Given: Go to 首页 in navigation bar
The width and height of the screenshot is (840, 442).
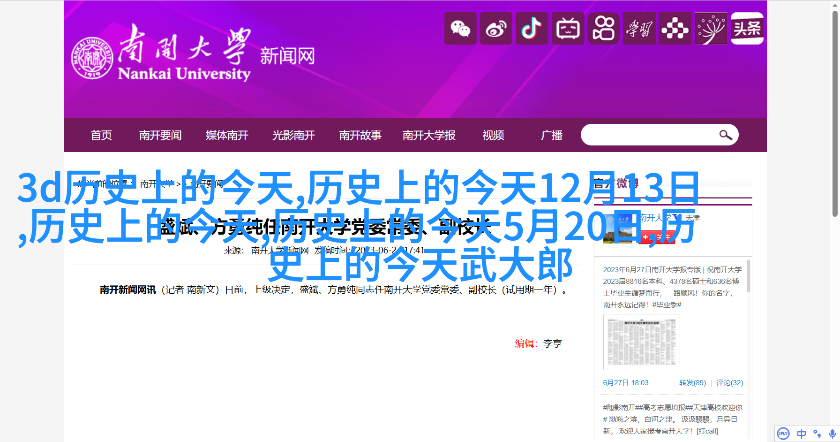Looking at the screenshot, I should coord(101,136).
